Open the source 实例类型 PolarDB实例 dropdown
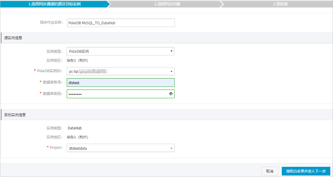 pos(120,51)
